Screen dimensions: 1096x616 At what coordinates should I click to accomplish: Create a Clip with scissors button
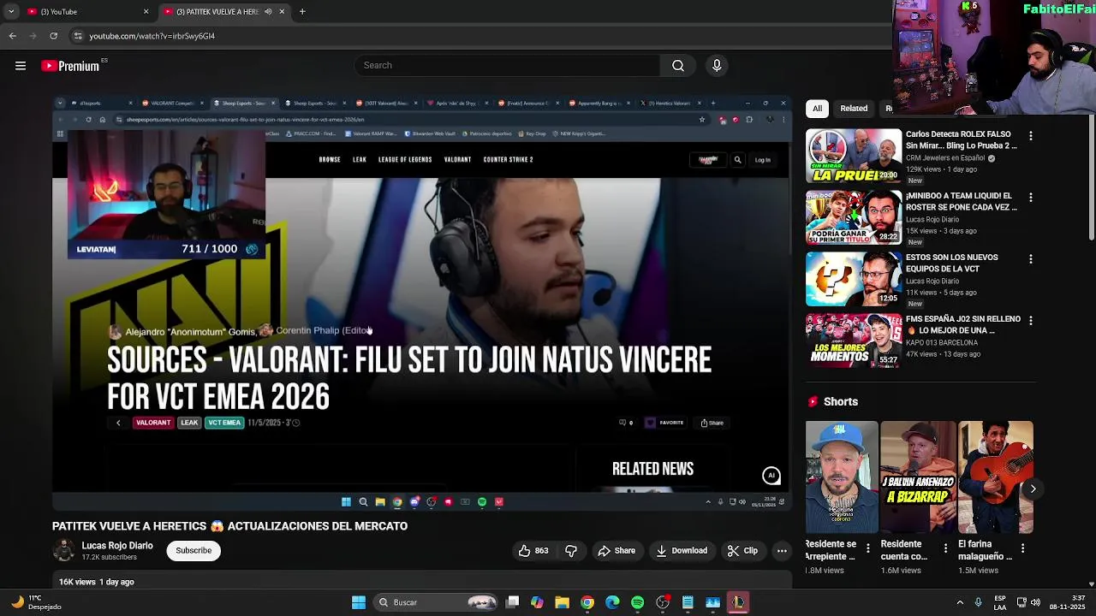742,551
